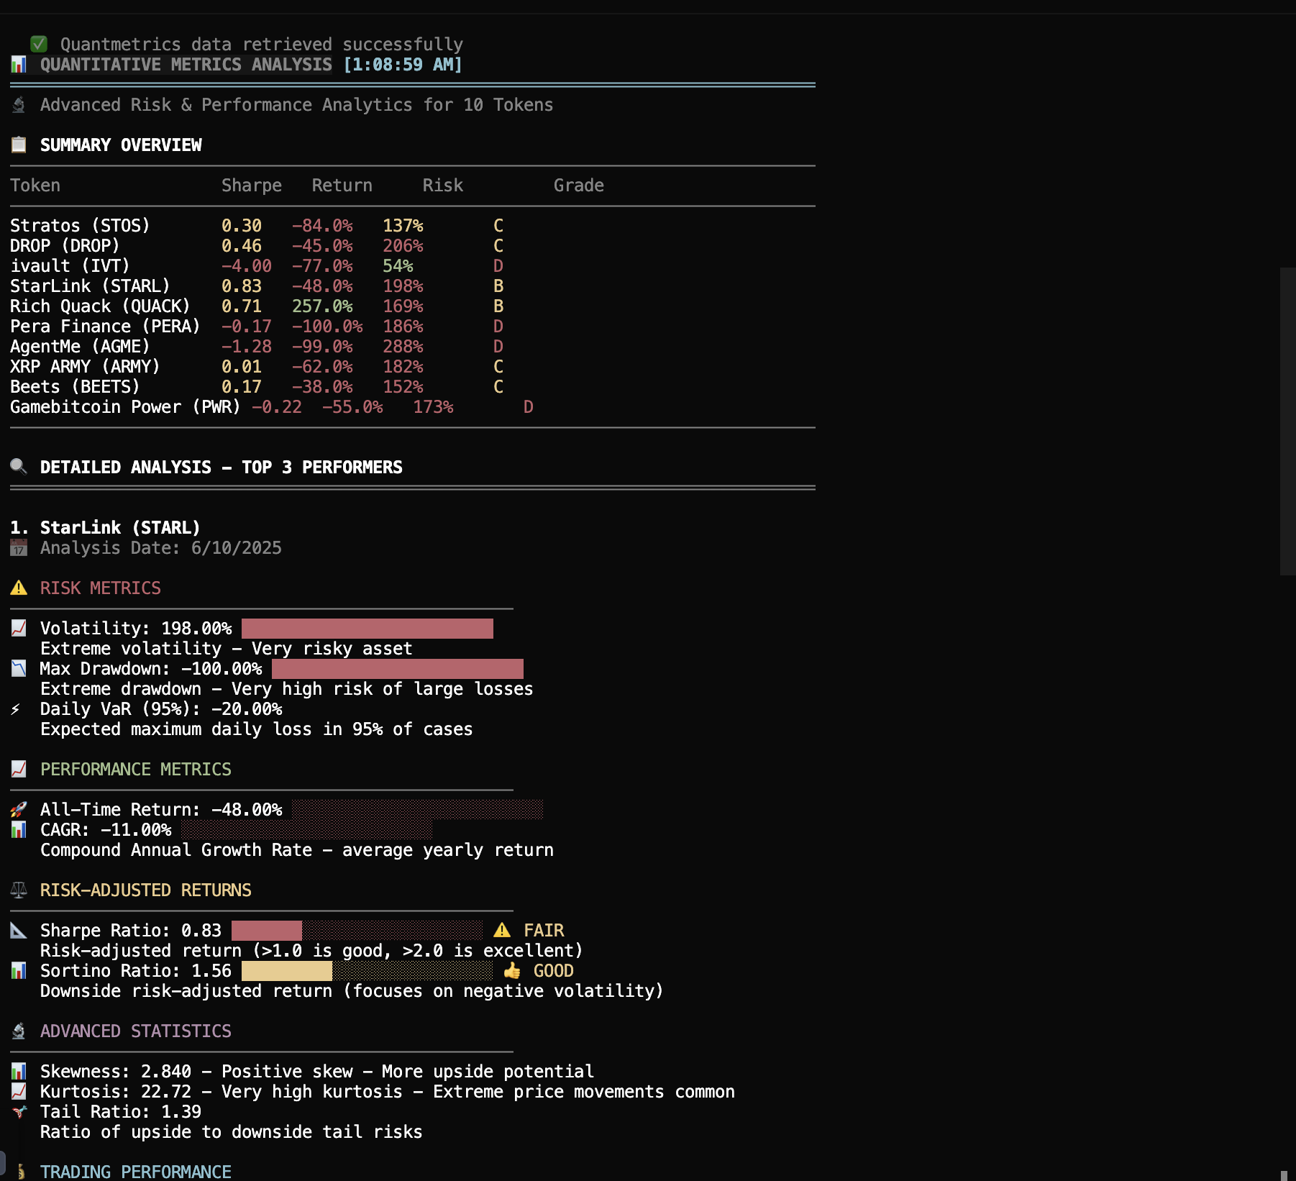Select the StarLink (STARL) token entry
Image resolution: width=1296 pixels, height=1181 pixels.
tap(90, 286)
